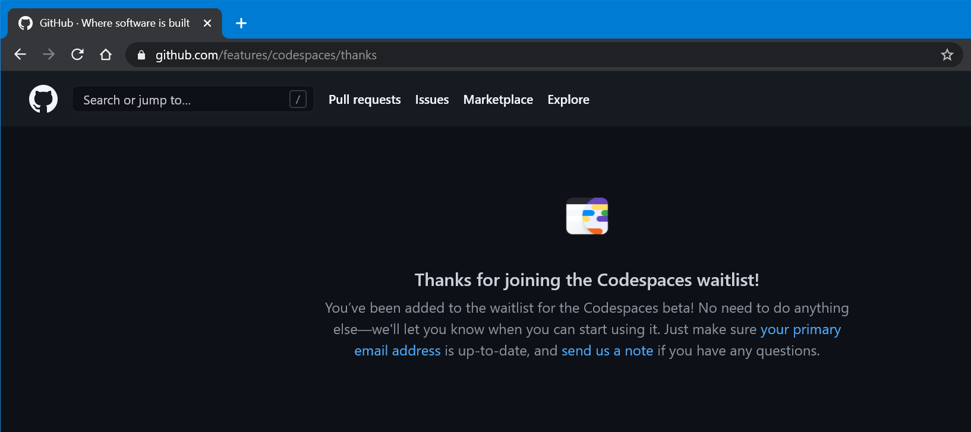
Task: Open Issues page
Action: coord(432,100)
